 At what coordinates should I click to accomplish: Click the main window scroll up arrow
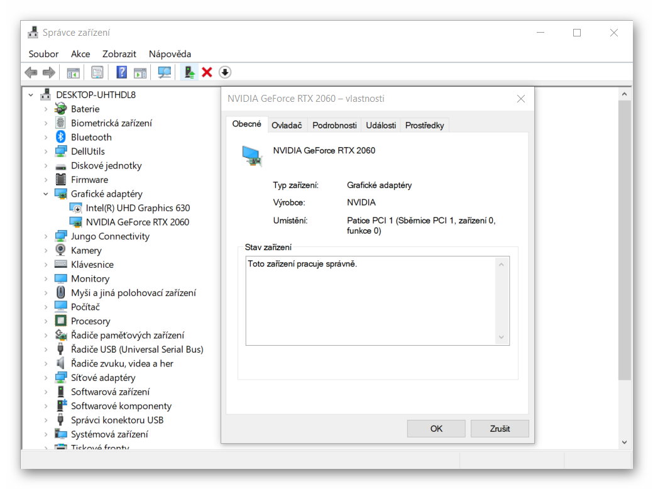(x=624, y=94)
